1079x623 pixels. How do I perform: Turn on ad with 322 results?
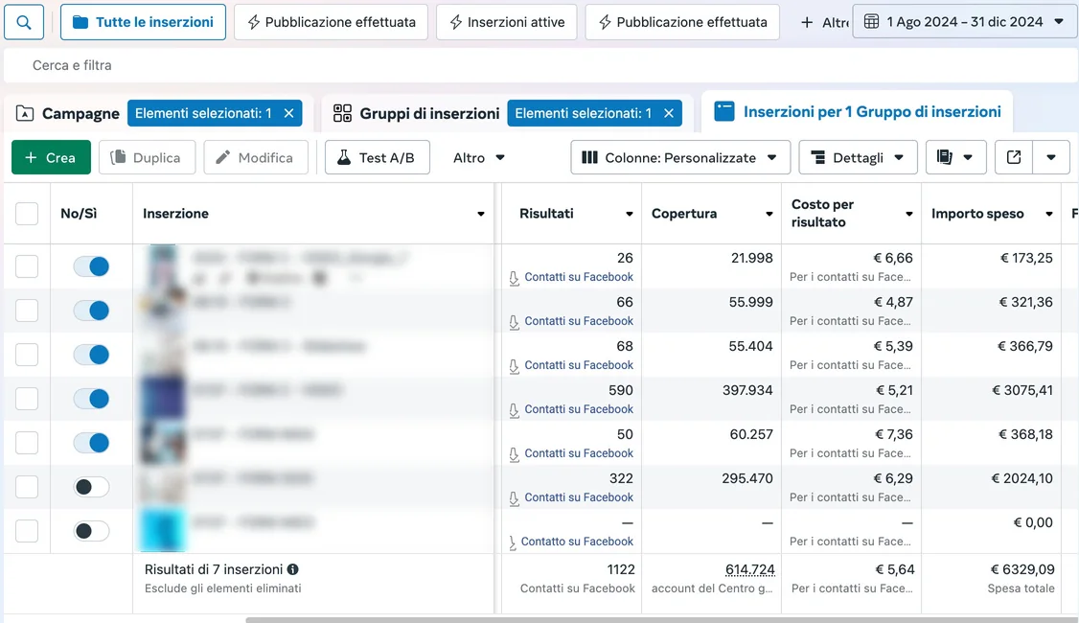[x=92, y=487]
